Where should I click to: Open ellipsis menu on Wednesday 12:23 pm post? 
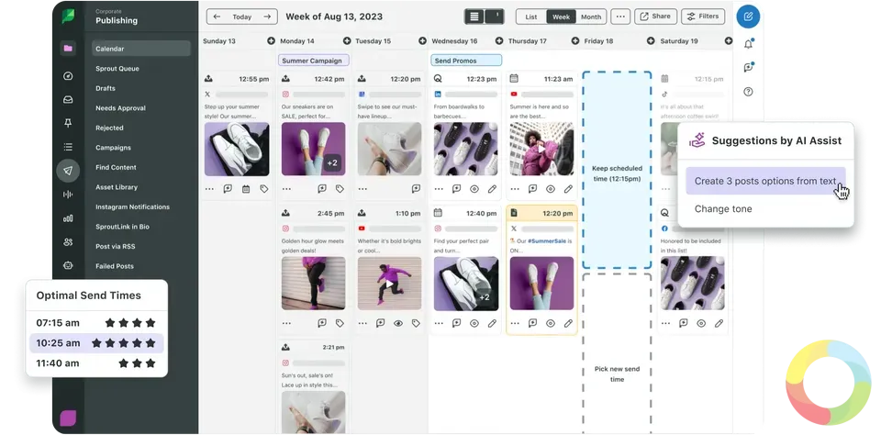439,189
